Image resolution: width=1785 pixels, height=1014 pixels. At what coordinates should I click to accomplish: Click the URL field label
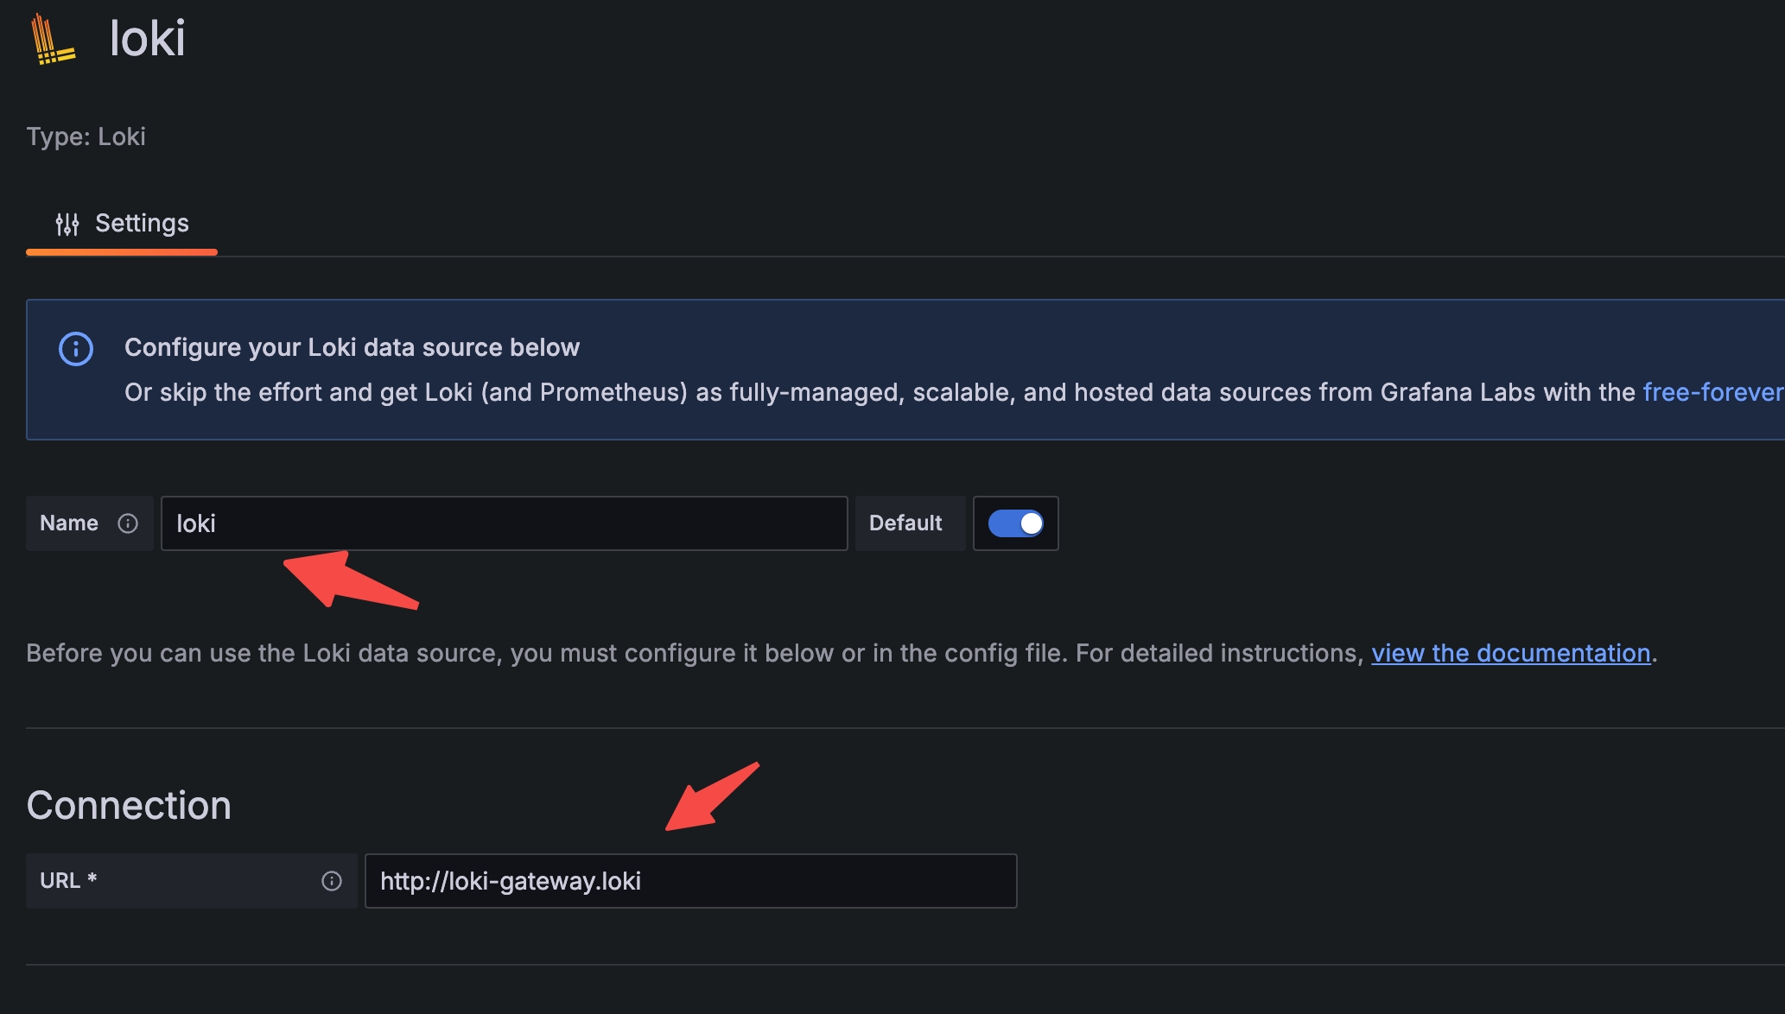coord(66,880)
